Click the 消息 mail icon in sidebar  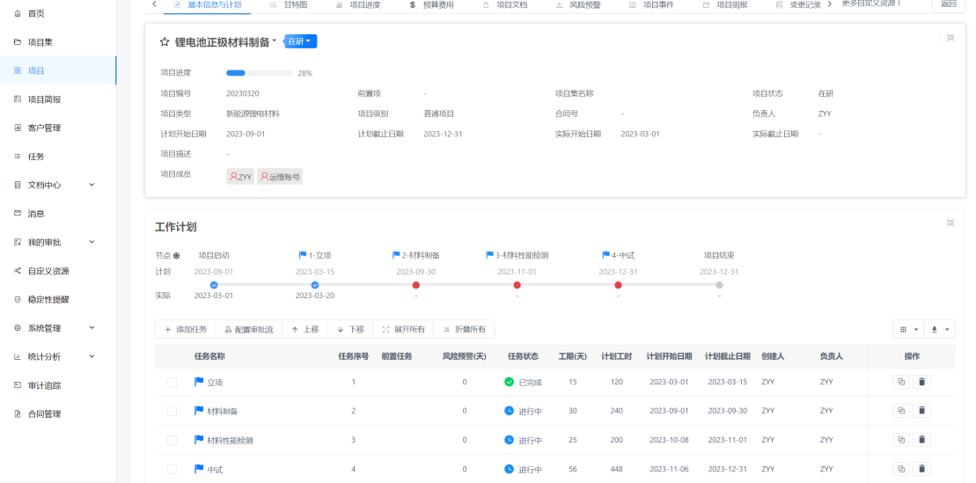(x=18, y=214)
